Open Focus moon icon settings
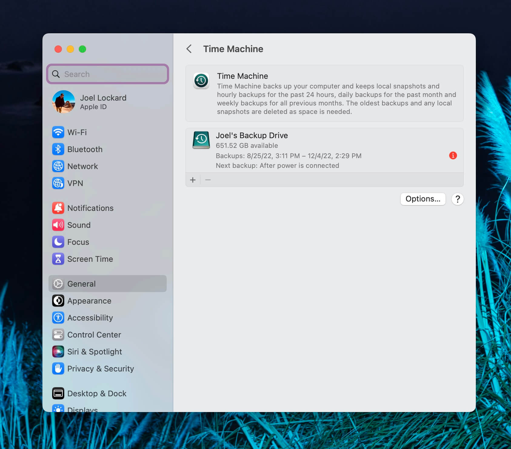The image size is (511, 449). click(58, 242)
